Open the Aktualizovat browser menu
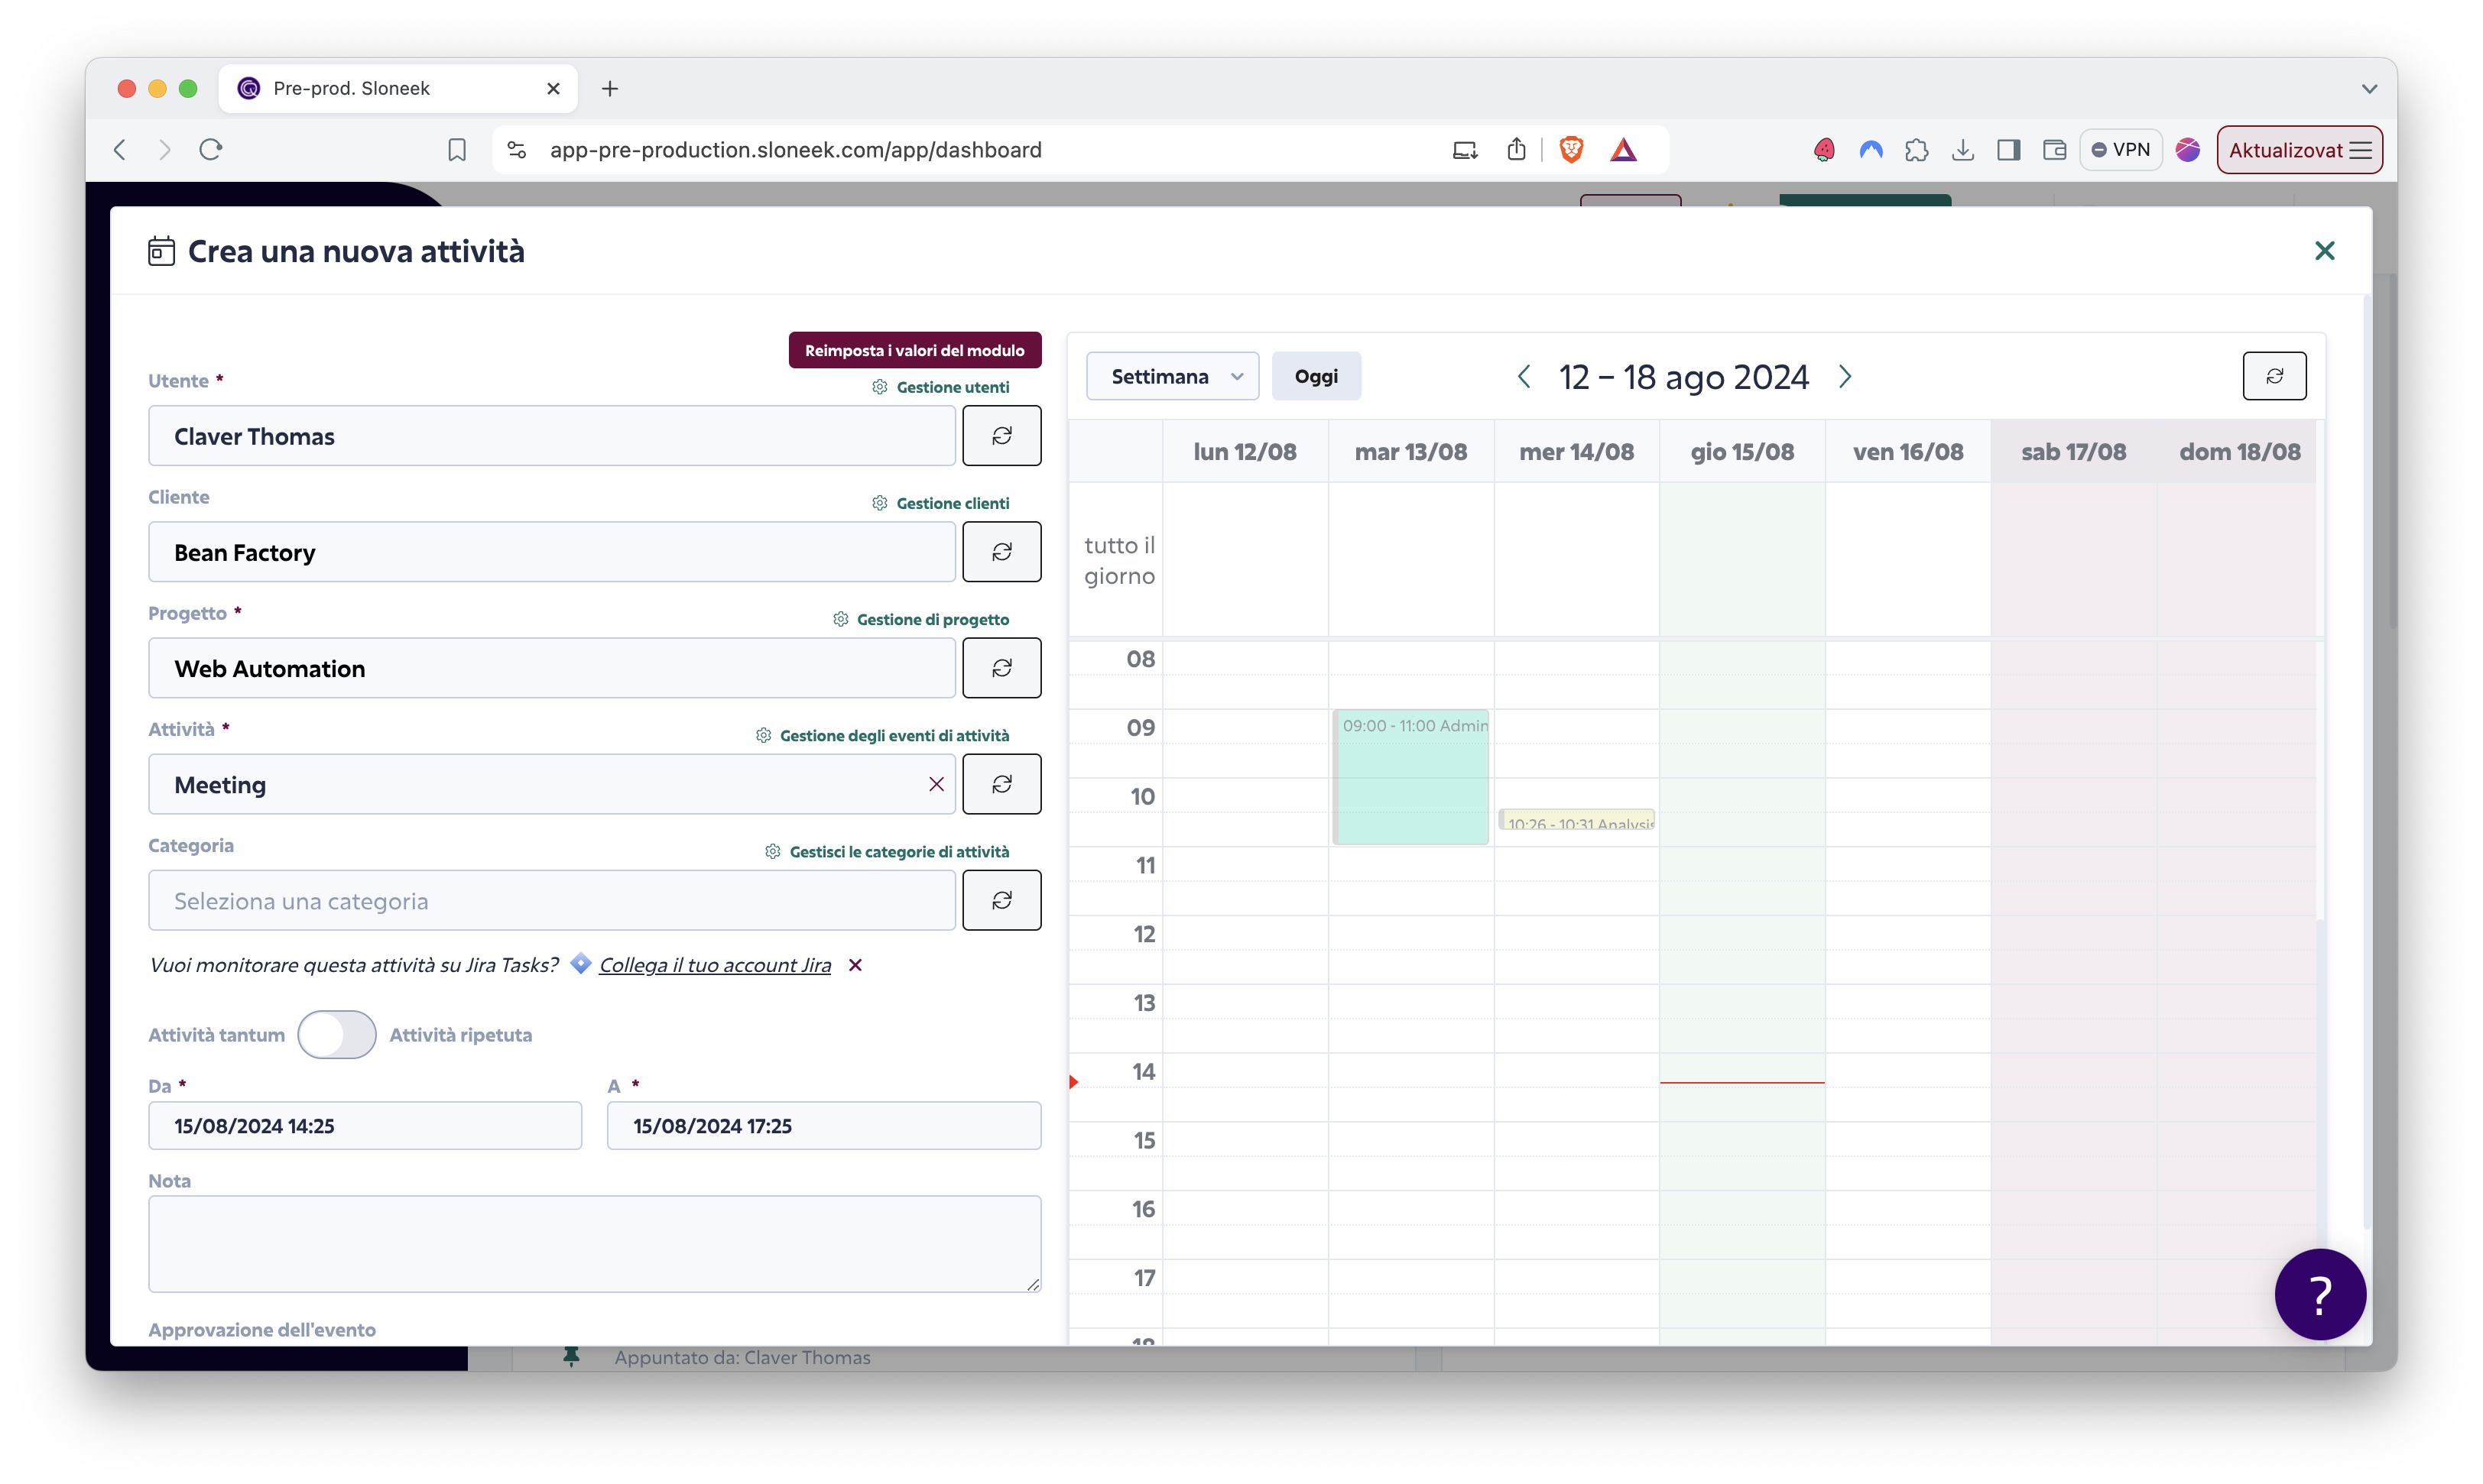The width and height of the screenshot is (2483, 1484). point(2299,150)
